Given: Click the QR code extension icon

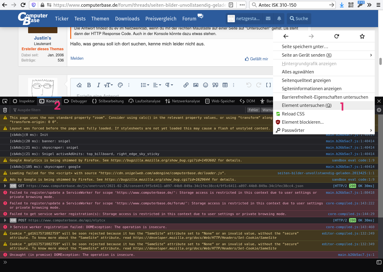Looking at the screenshot, I should click(x=351, y=5).
